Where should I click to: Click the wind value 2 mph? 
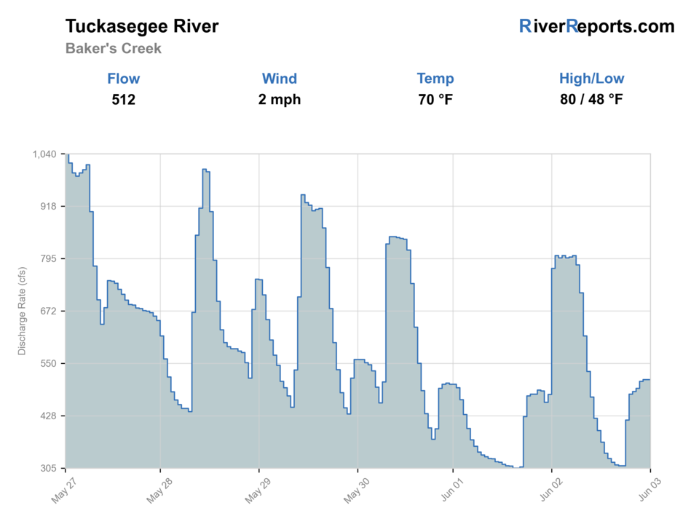[280, 100]
